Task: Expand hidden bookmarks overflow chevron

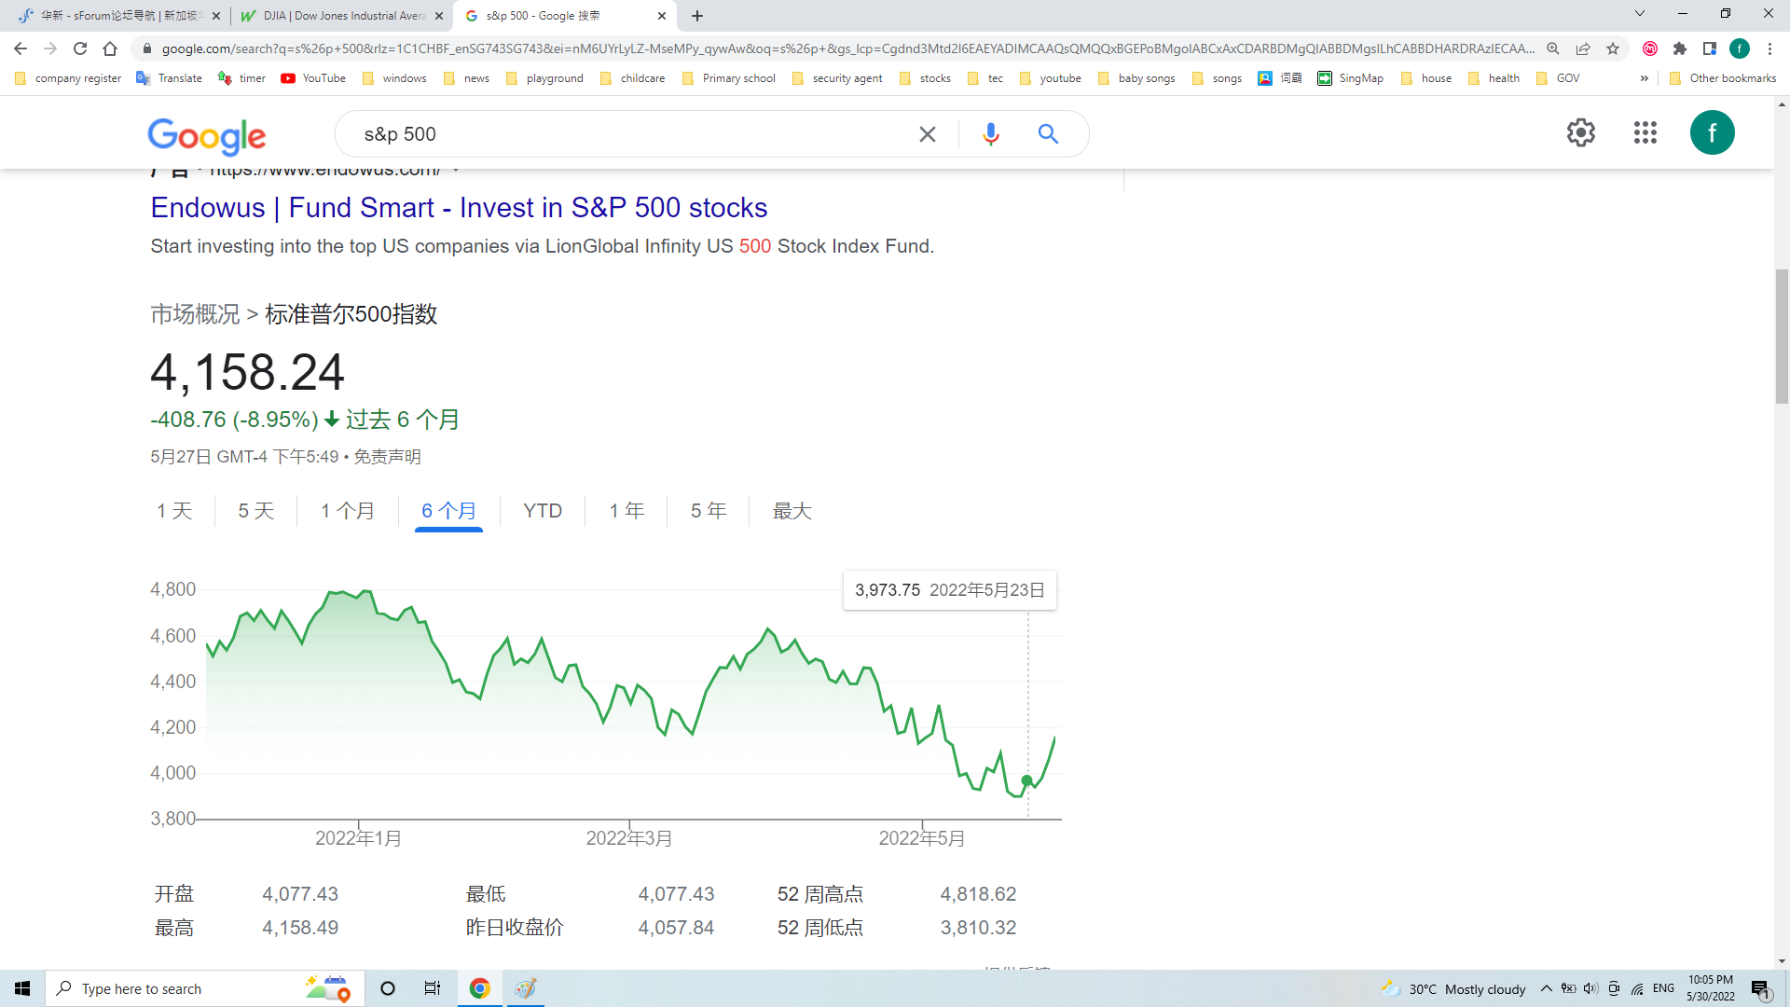Action: (1644, 78)
